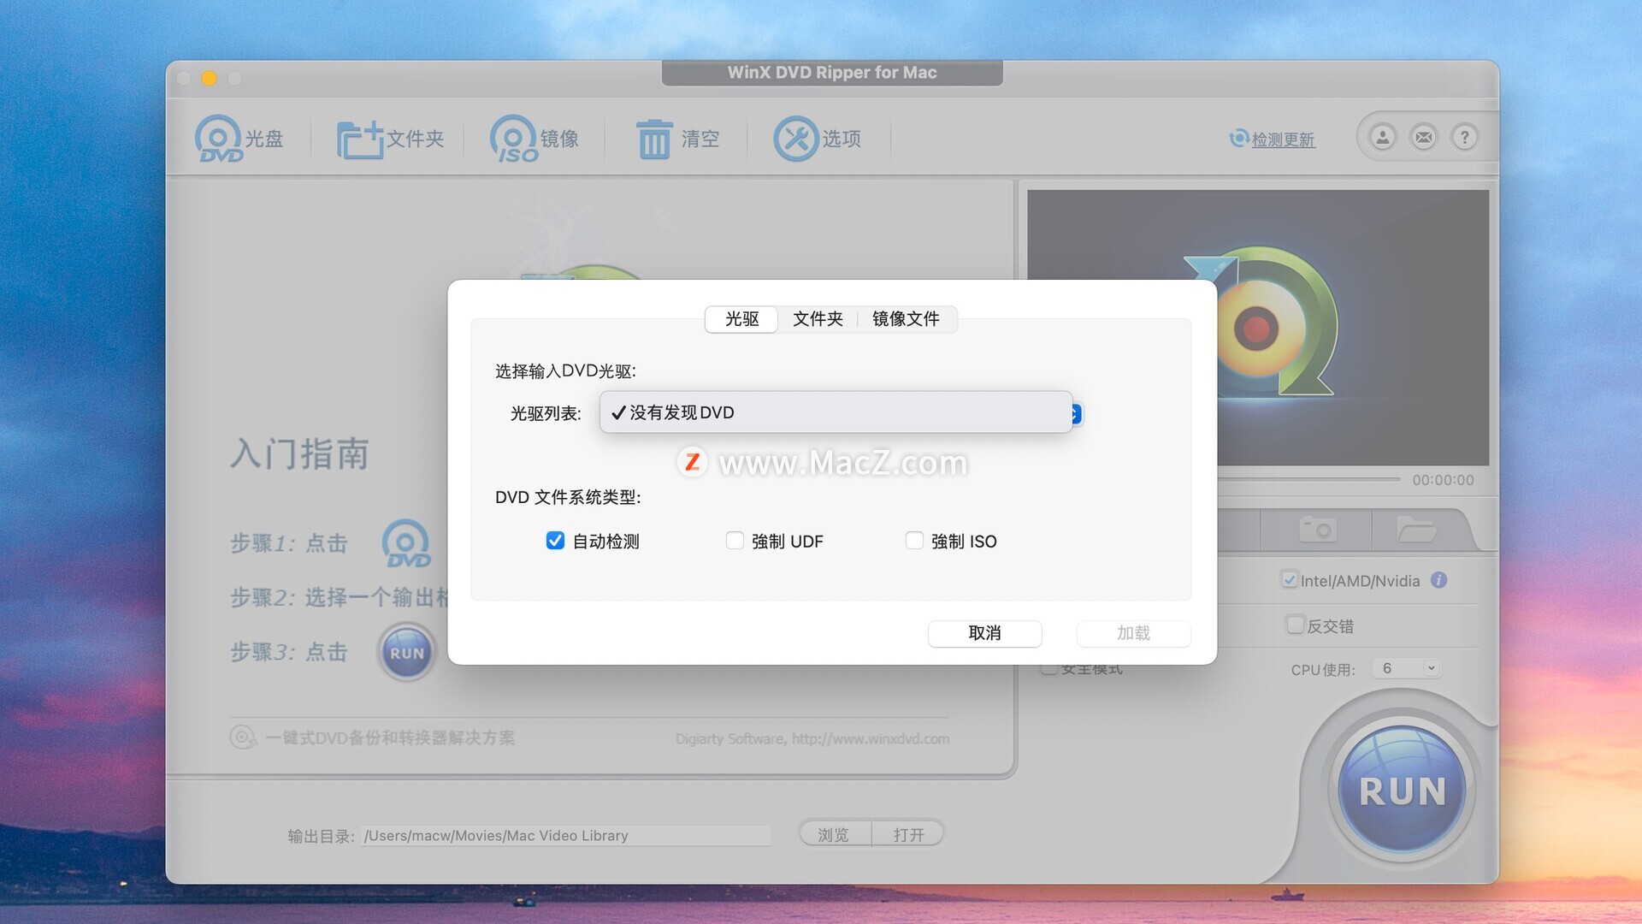Open options wrench icon
The image size is (1642, 924).
coord(795,139)
